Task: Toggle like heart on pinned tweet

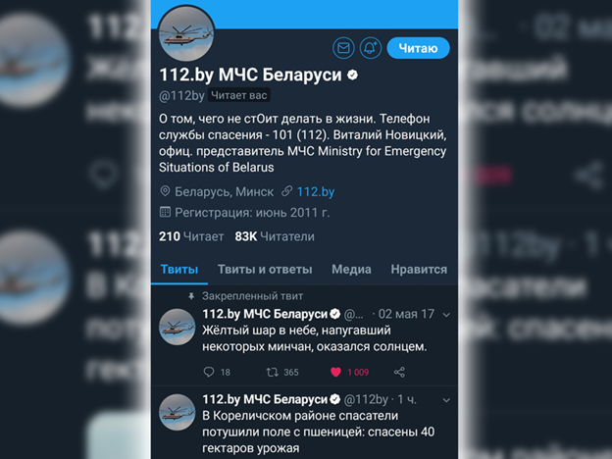Action: click(335, 372)
